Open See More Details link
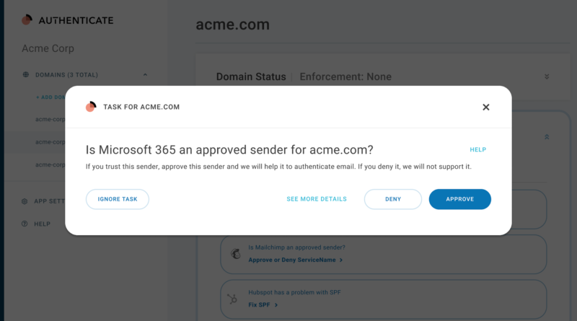Screen dimensions: 577x321 pos(317,199)
